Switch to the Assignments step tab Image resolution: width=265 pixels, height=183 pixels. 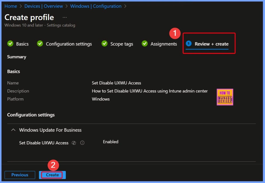(164, 44)
